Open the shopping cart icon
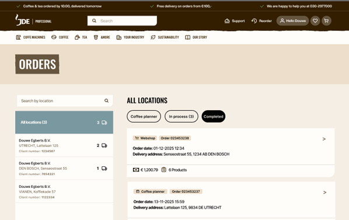The width and height of the screenshot is (349, 220). click(326, 20)
